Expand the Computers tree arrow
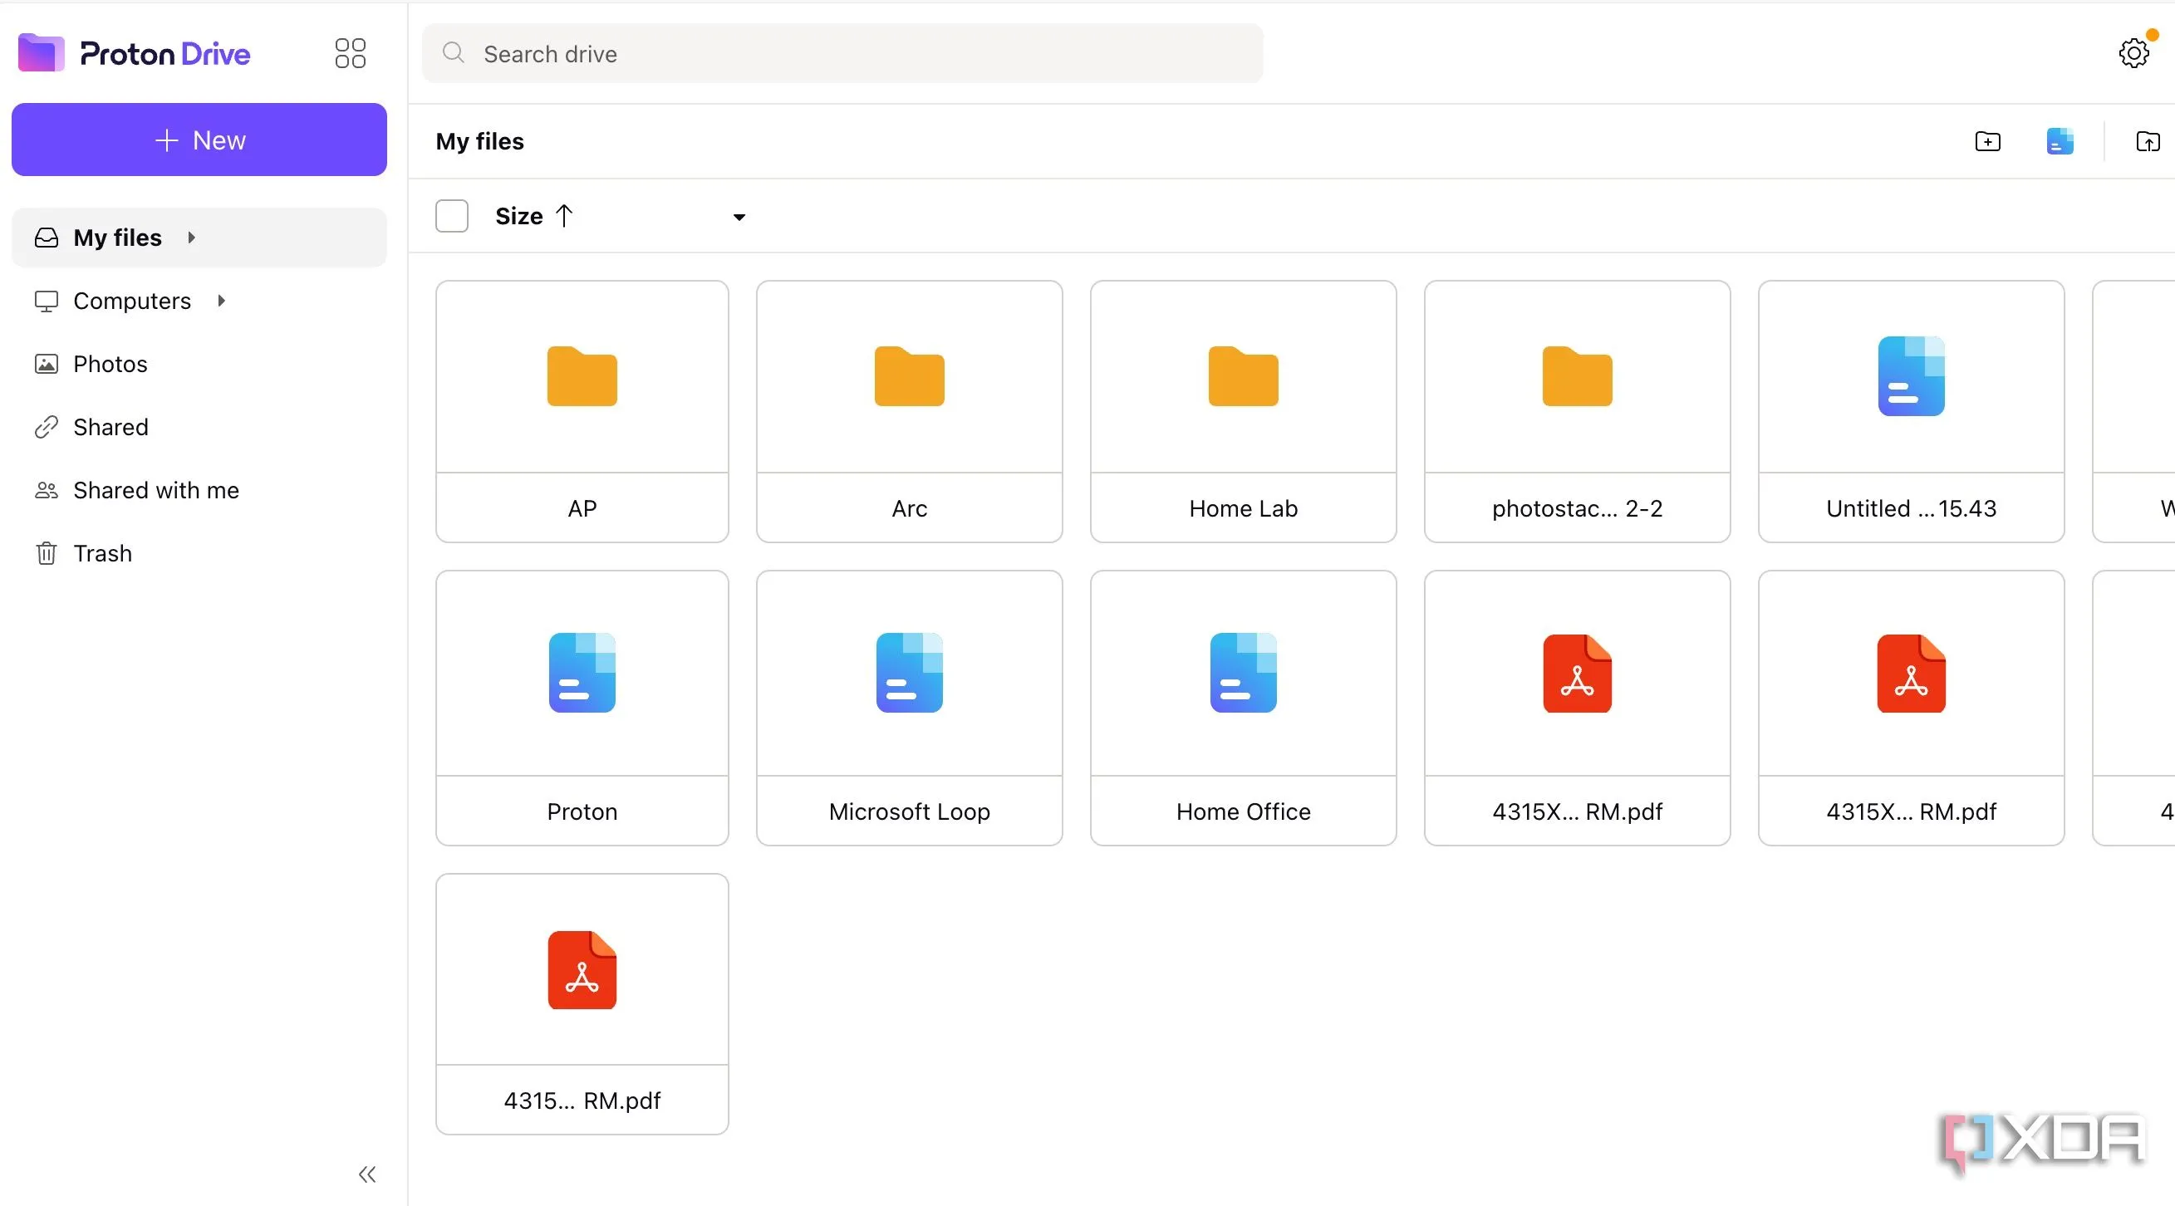This screenshot has width=2175, height=1206. point(221,301)
